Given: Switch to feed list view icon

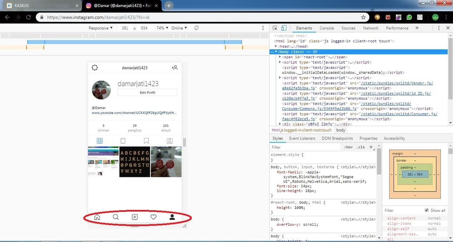Looking at the screenshot, I should 123,141.
